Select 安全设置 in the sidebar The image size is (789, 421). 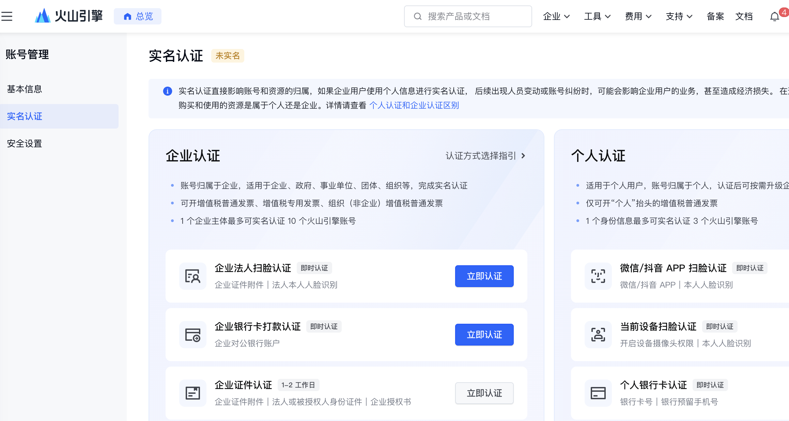click(25, 144)
